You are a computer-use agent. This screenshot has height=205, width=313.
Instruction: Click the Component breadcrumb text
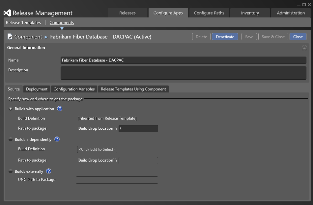pyautogui.click(x=28, y=37)
